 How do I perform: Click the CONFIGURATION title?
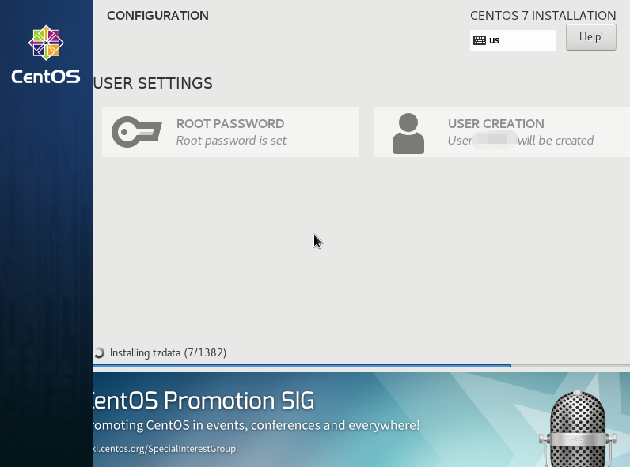tap(157, 16)
